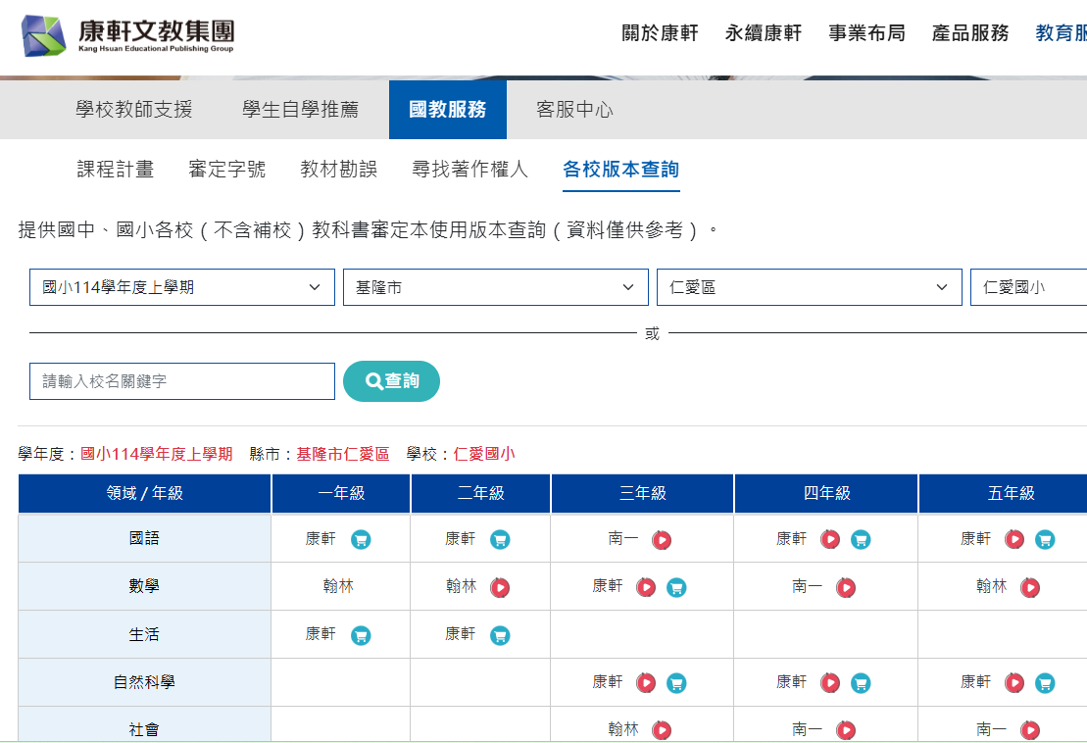Click cart icon for 五年級 國語 康軒
Screen dimensions: 1087x743
[x=1045, y=539]
